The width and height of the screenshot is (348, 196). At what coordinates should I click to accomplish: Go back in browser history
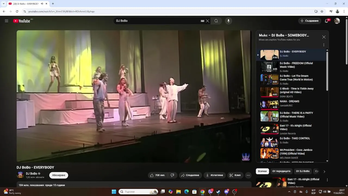[4, 11]
